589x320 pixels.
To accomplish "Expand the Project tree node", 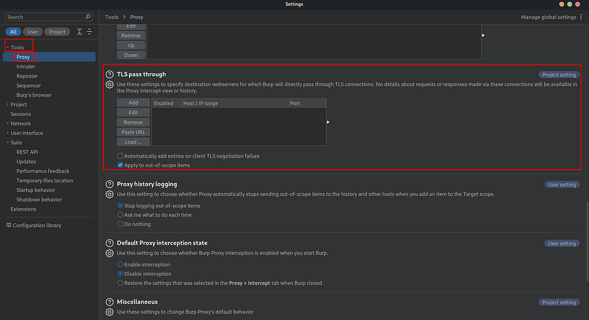I will (x=8, y=104).
